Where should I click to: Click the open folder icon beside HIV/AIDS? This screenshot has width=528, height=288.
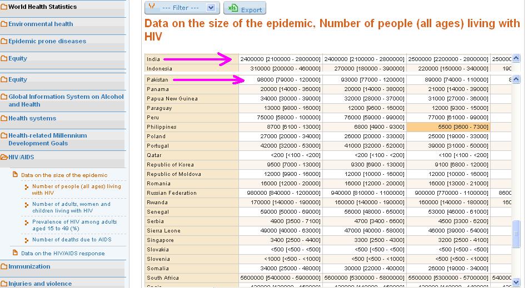[x=4, y=158]
